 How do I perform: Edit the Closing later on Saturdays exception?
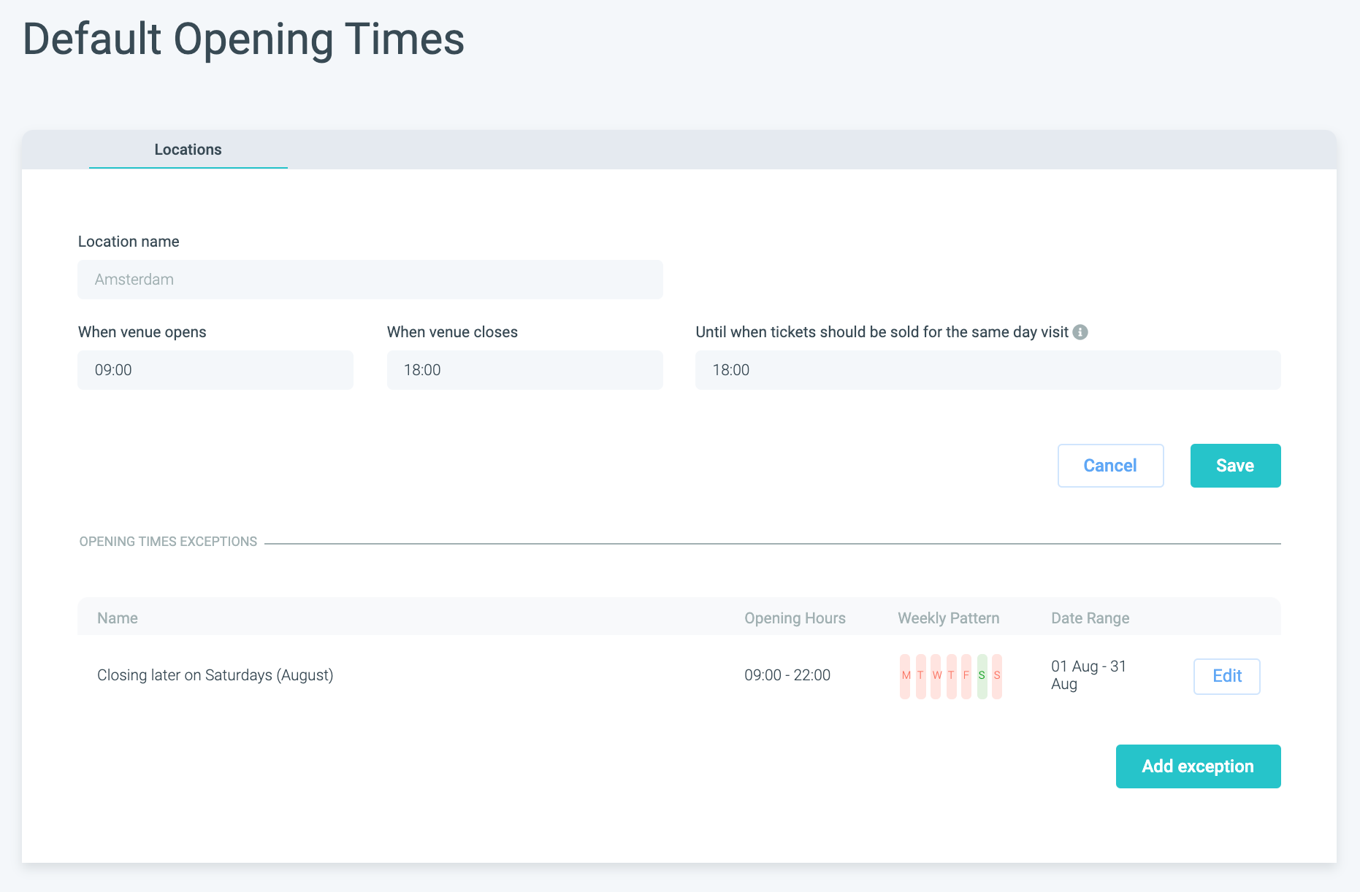(1226, 676)
